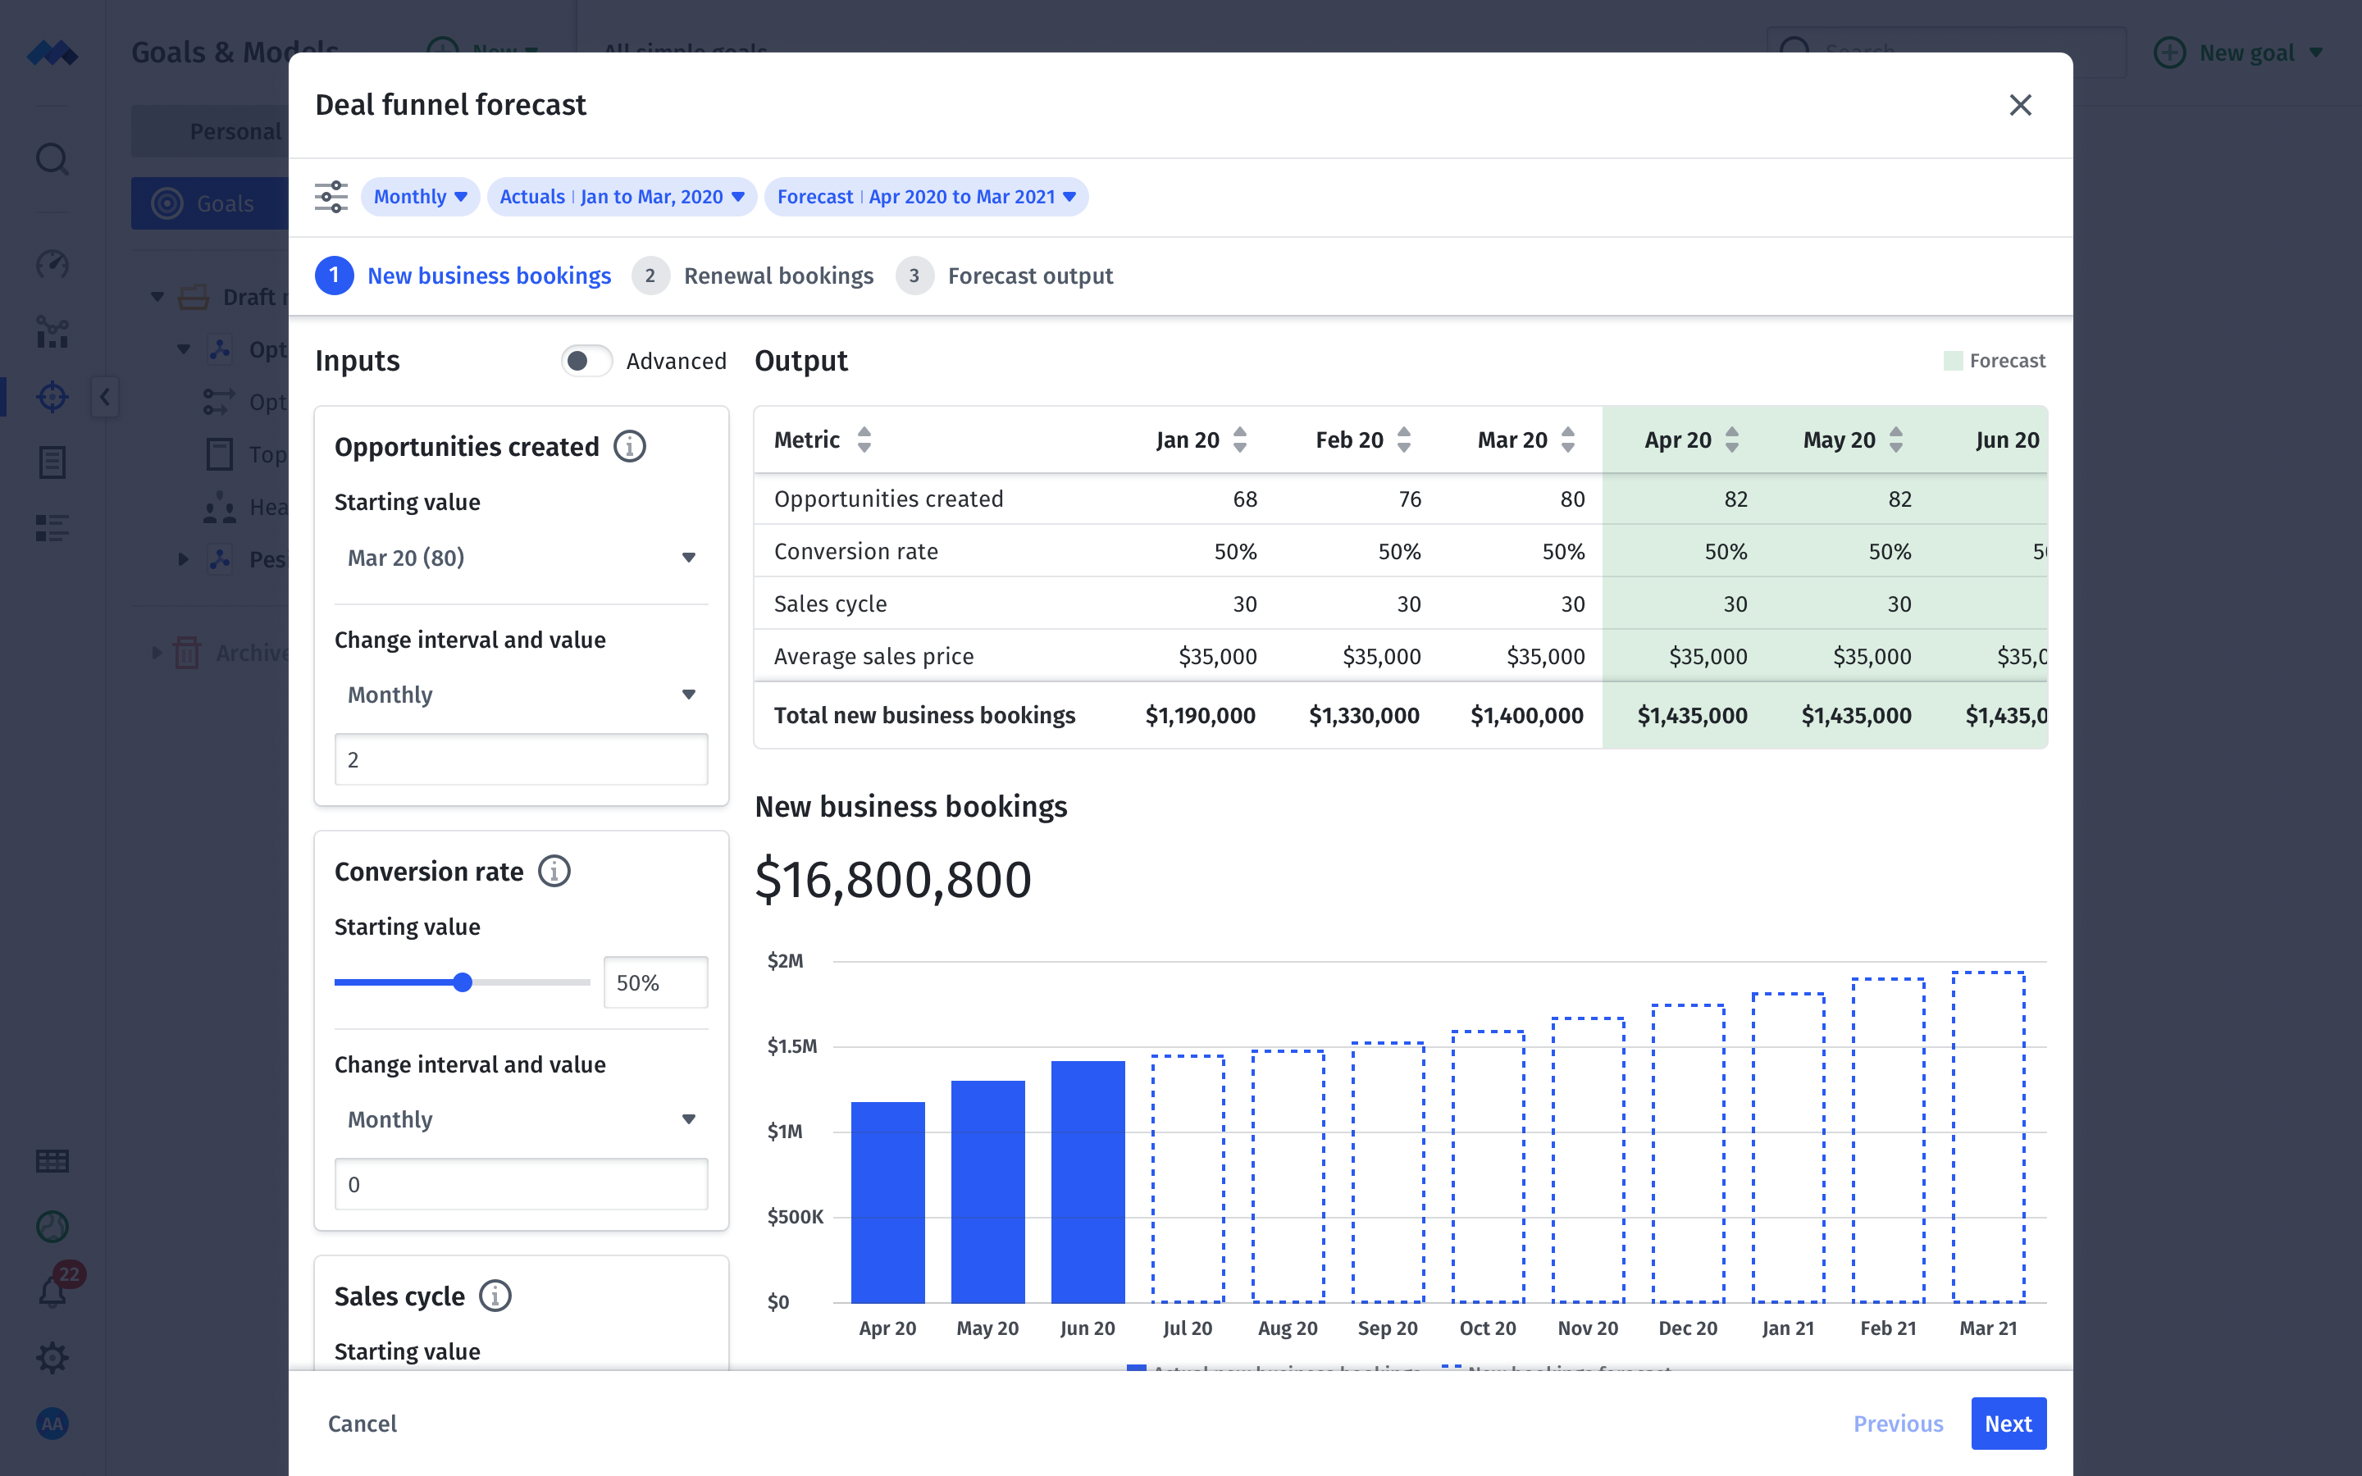The height and width of the screenshot is (1476, 2362).
Task: Click the filter sliders icon beside Monthly
Action: coord(331,196)
